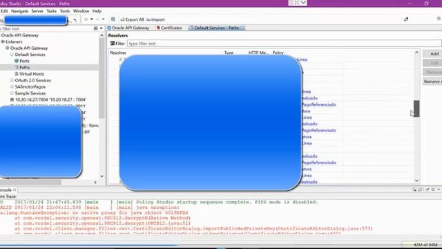
Task: Click the tree panel scroll-down arrow
Action: pyautogui.click(x=102, y=176)
